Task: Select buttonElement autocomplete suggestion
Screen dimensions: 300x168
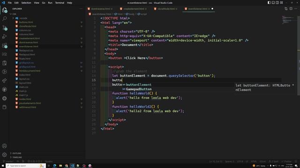Action: coord(139,84)
